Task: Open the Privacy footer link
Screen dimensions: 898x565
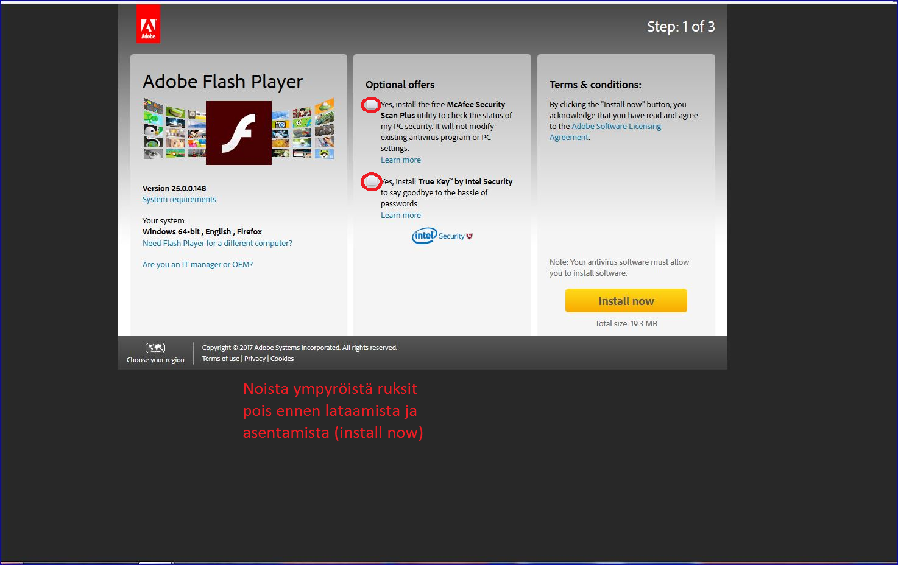Action: [255, 359]
